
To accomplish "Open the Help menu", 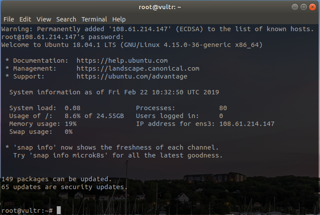I will pos(119,19).
